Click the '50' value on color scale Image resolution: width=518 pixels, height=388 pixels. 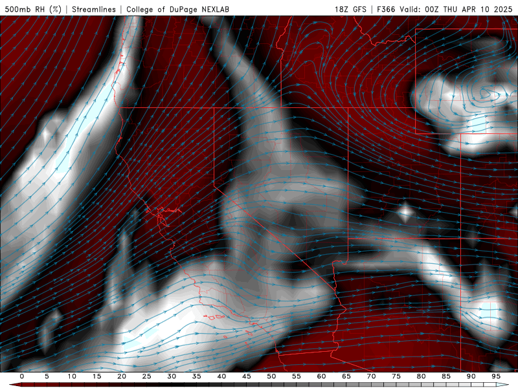click(x=271, y=376)
